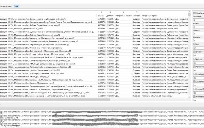Click the kind column field showing 17
This screenshot has height=128, width=204.
click(x=199, y=48)
